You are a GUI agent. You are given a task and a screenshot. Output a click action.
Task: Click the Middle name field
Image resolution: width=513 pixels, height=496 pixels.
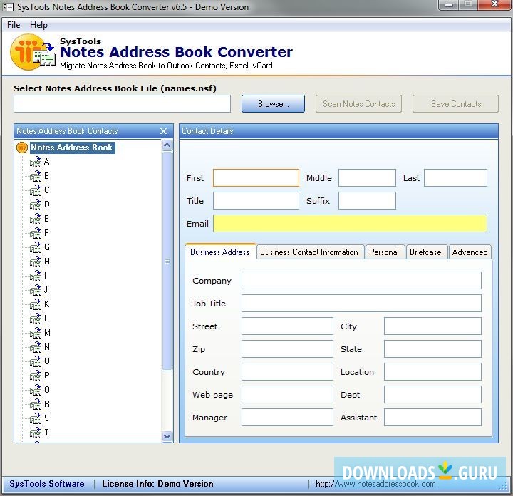pyautogui.click(x=367, y=178)
